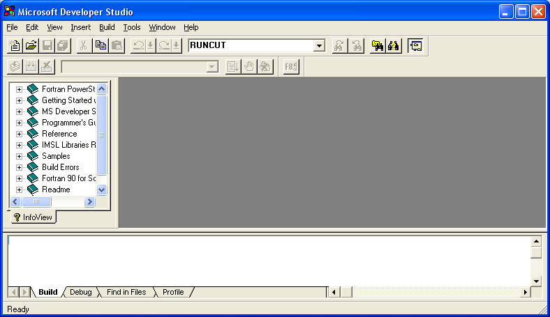
Task: Expand the Getting Started book node
Action: tap(19, 100)
